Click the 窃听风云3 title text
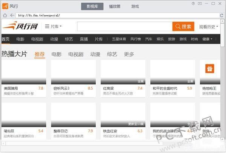The height and width of the screenshot is (153, 226). coord(61,88)
